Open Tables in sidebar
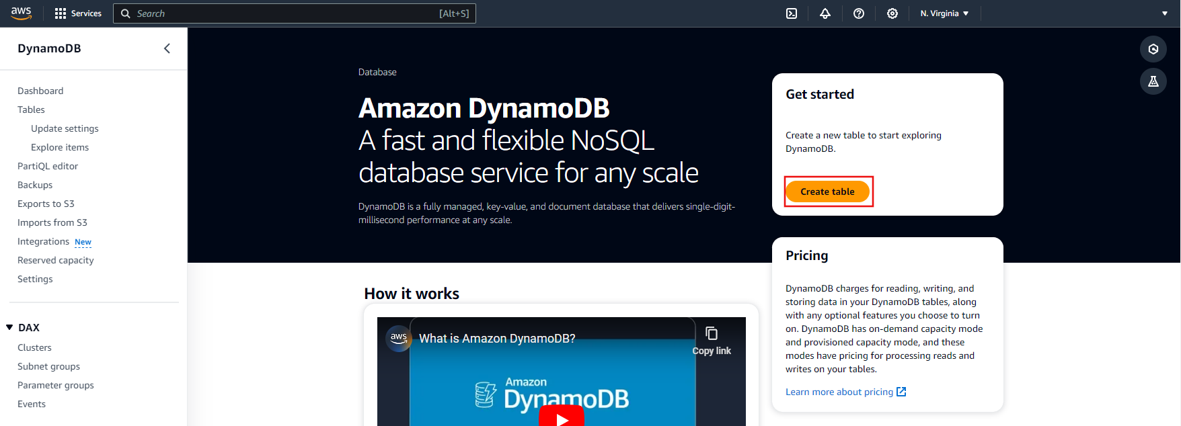This screenshot has height=426, width=1181. tap(31, 110)
